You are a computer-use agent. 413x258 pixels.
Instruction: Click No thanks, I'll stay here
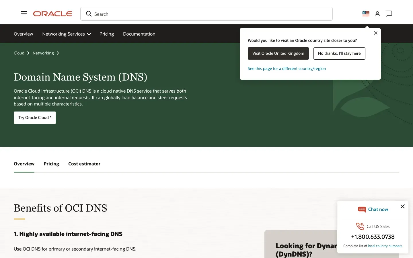point(339,53)
